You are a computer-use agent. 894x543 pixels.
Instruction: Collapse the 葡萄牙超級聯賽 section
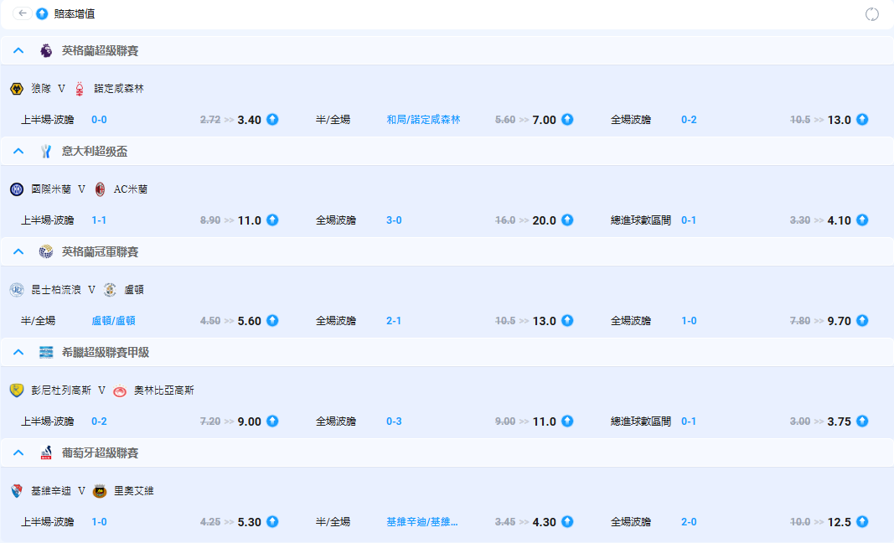point(18,453)
